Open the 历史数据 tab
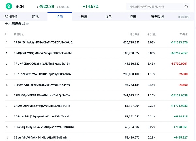 pos(157,17)
